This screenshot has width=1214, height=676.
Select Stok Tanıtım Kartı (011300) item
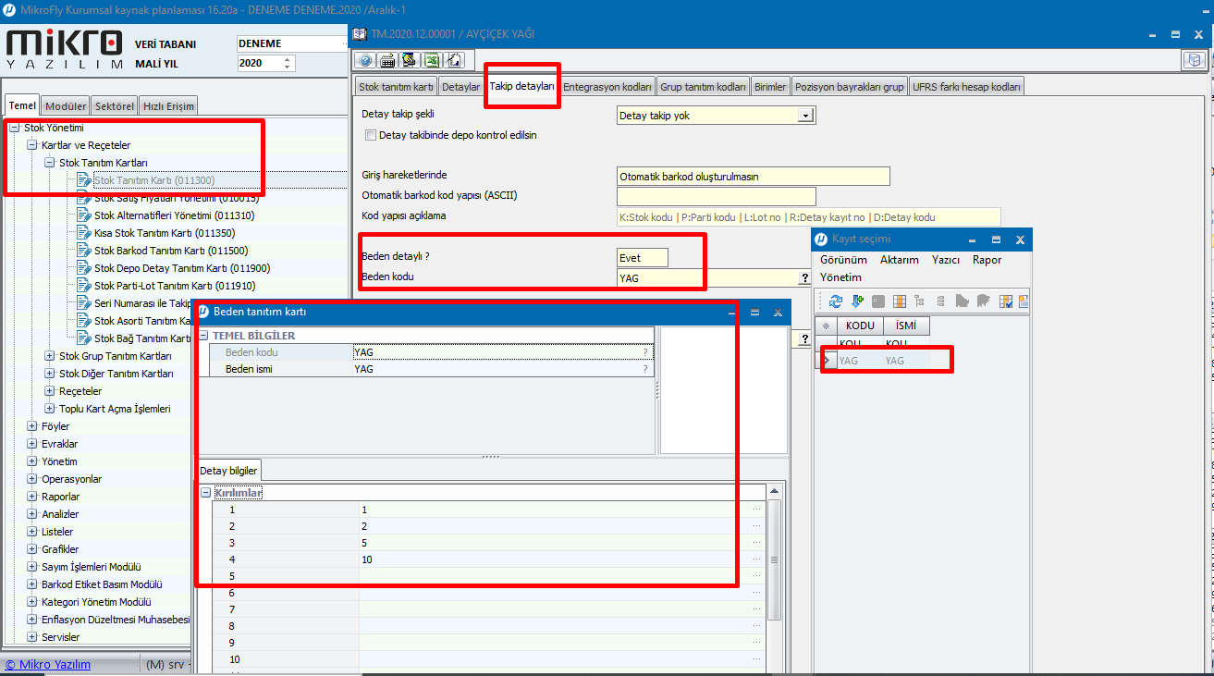pyautogui.click(x=154, y=180)
